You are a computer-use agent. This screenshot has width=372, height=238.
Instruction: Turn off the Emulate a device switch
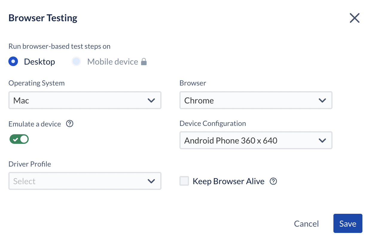point(19,139)
